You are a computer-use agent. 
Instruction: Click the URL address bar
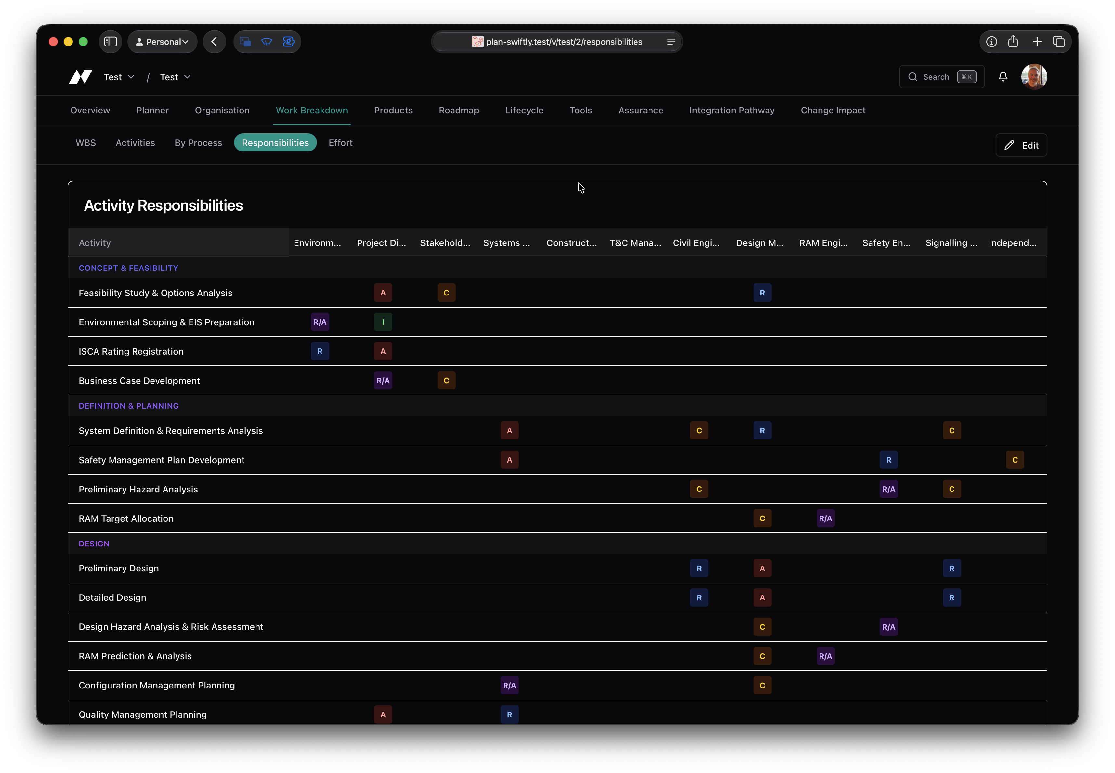(557, 42)
